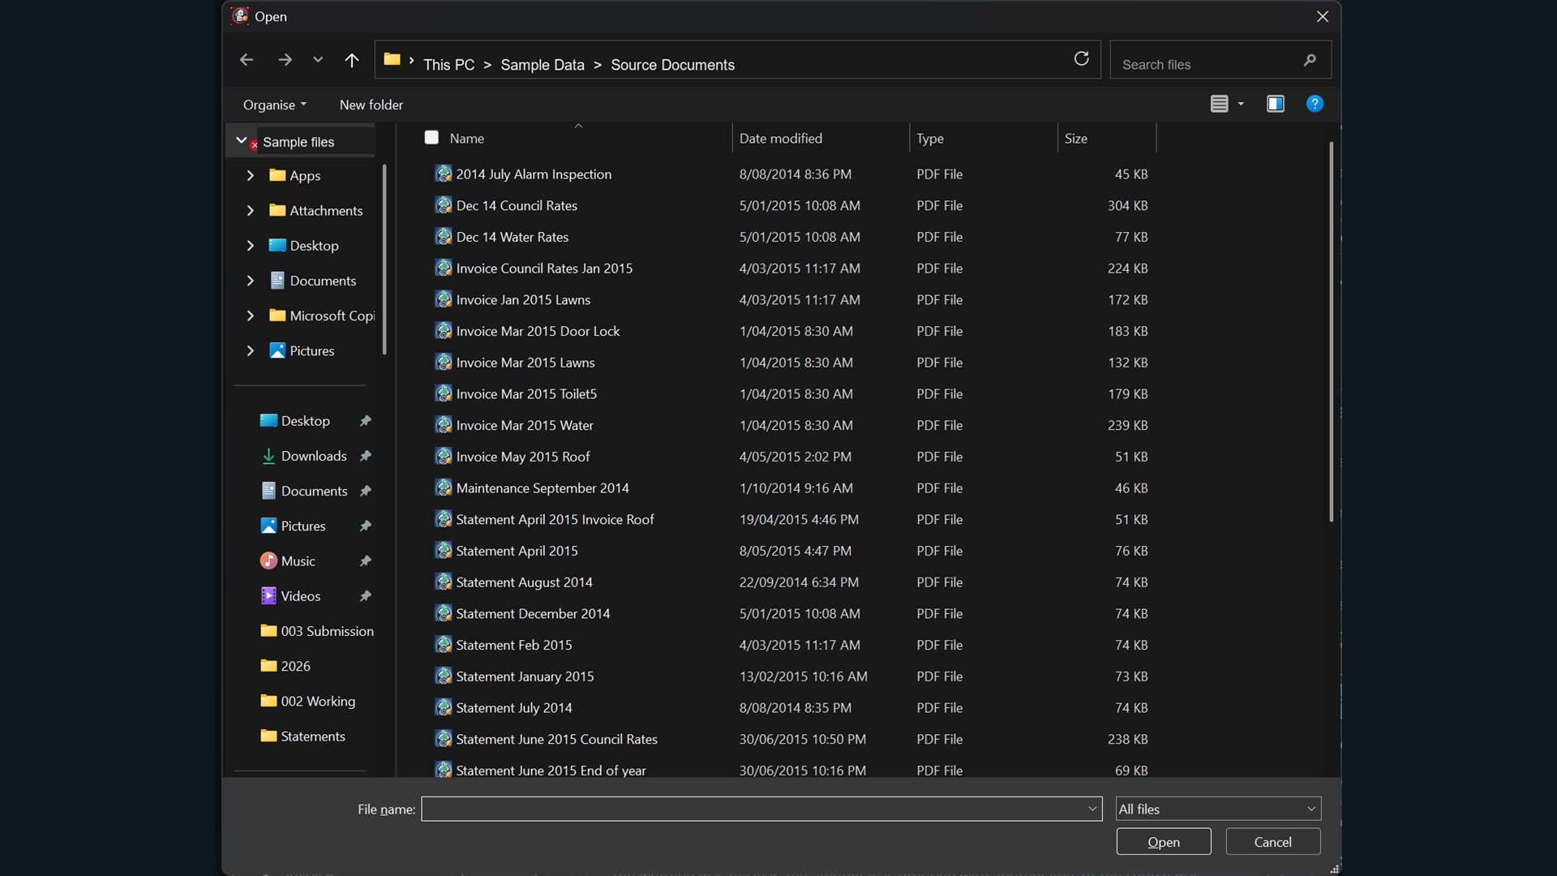Image resolution: width=1557 pixels, height=876 pixels.
Task: Select PDF icon of Dec 14 Water Rates
Action: coord(443,237)
